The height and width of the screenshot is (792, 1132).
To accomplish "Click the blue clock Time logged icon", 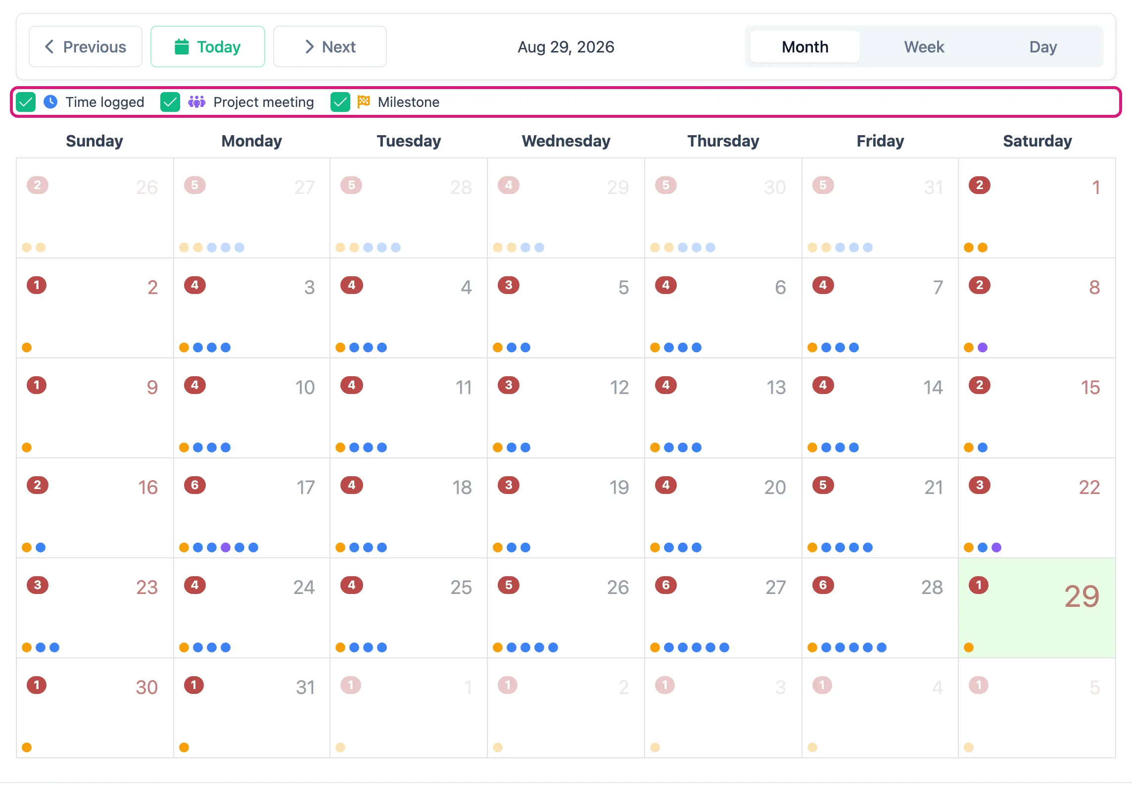I will (x=50, y=102).
